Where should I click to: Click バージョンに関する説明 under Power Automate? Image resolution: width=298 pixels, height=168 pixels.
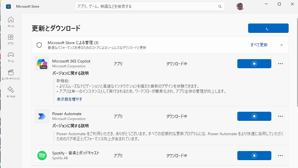click(70, 126)
